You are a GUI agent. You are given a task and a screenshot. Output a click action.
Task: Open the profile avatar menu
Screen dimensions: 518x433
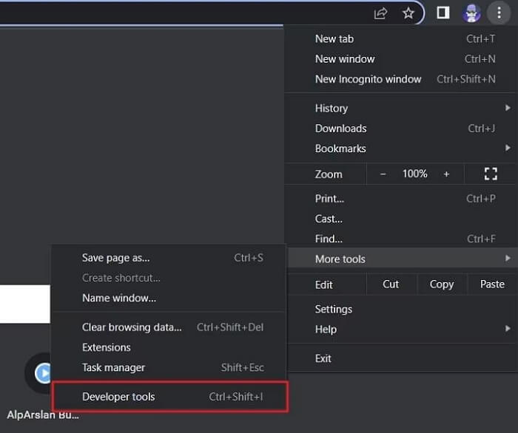[471, 13]
